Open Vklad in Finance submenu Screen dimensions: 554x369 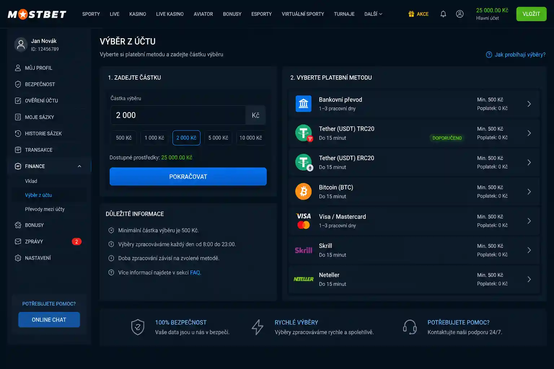[x=31, y=181]
